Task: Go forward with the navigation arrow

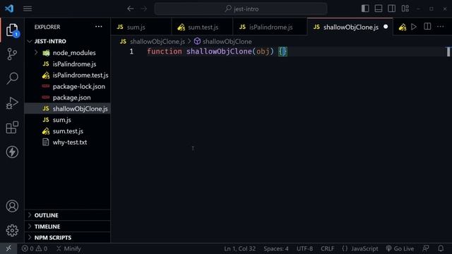Action: (144, 8)
